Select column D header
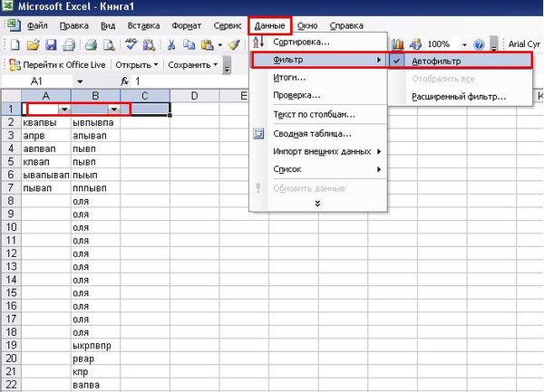This screenshot has height=392, width=544. (194, 96)
